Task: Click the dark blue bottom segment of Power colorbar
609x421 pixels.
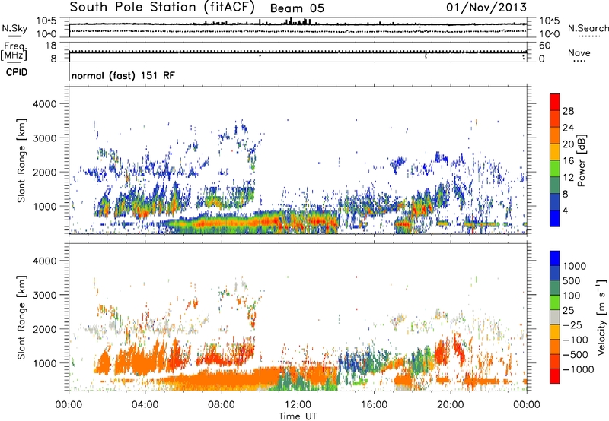Action: pyautogui.click(x=555, y=218)
